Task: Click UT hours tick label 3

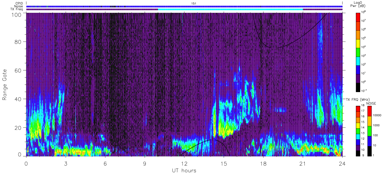Action: [x=66, y=163]
